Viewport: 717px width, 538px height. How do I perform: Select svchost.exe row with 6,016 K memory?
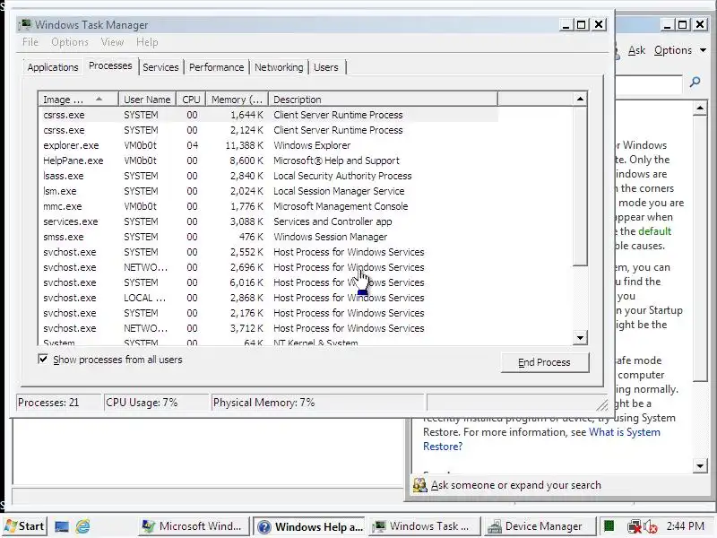point(268,282)
